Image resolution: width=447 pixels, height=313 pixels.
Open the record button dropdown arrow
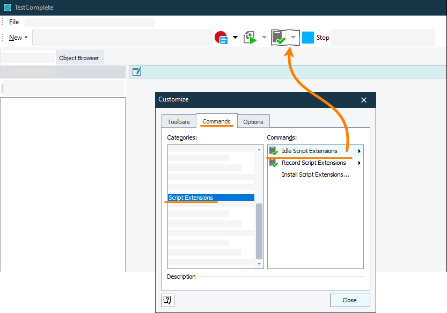[x=235, y=38]
